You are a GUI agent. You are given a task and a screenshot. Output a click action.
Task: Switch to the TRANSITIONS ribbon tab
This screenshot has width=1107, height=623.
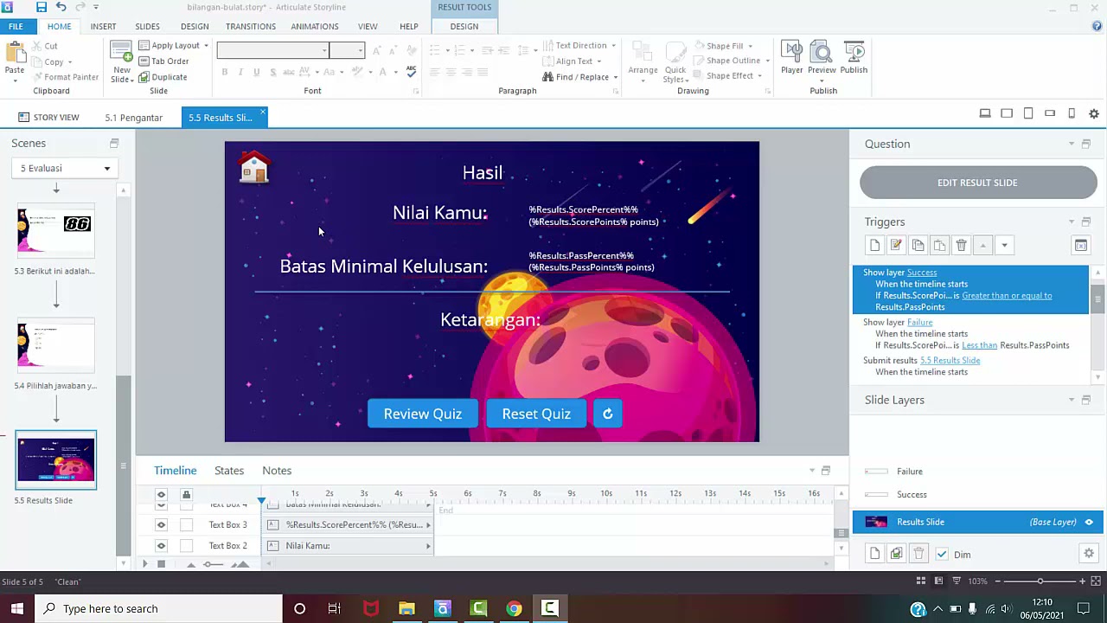(251, 26)
